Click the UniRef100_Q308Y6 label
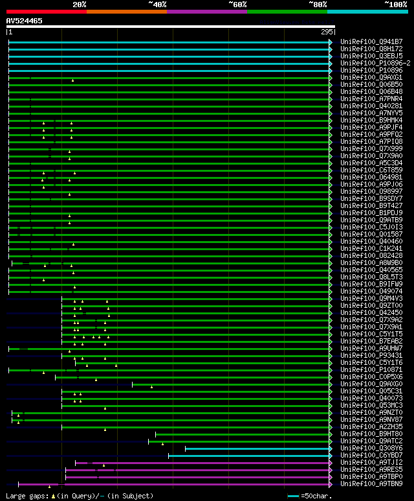 (371, 449)
